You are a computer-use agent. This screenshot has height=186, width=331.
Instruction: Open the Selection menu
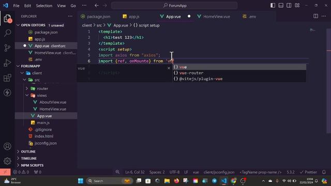[44, 6]
